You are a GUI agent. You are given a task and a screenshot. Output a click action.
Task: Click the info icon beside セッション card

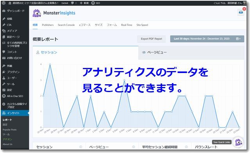pos(81,147)
